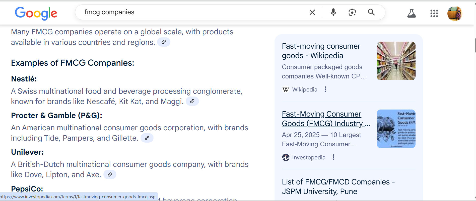Open the Google account avatar
This screenshot has width=476, height=201.
455,13
